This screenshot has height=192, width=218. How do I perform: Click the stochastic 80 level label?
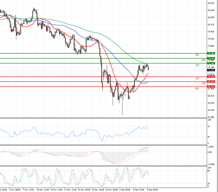pos(209,171)
